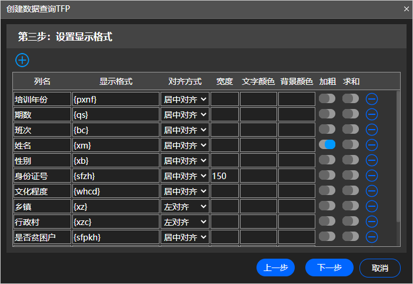Image resolution: width=413 pixels, height=284 pixels.
Task: Click the {pxnf} display format field
Action: [x=116, y=99]
